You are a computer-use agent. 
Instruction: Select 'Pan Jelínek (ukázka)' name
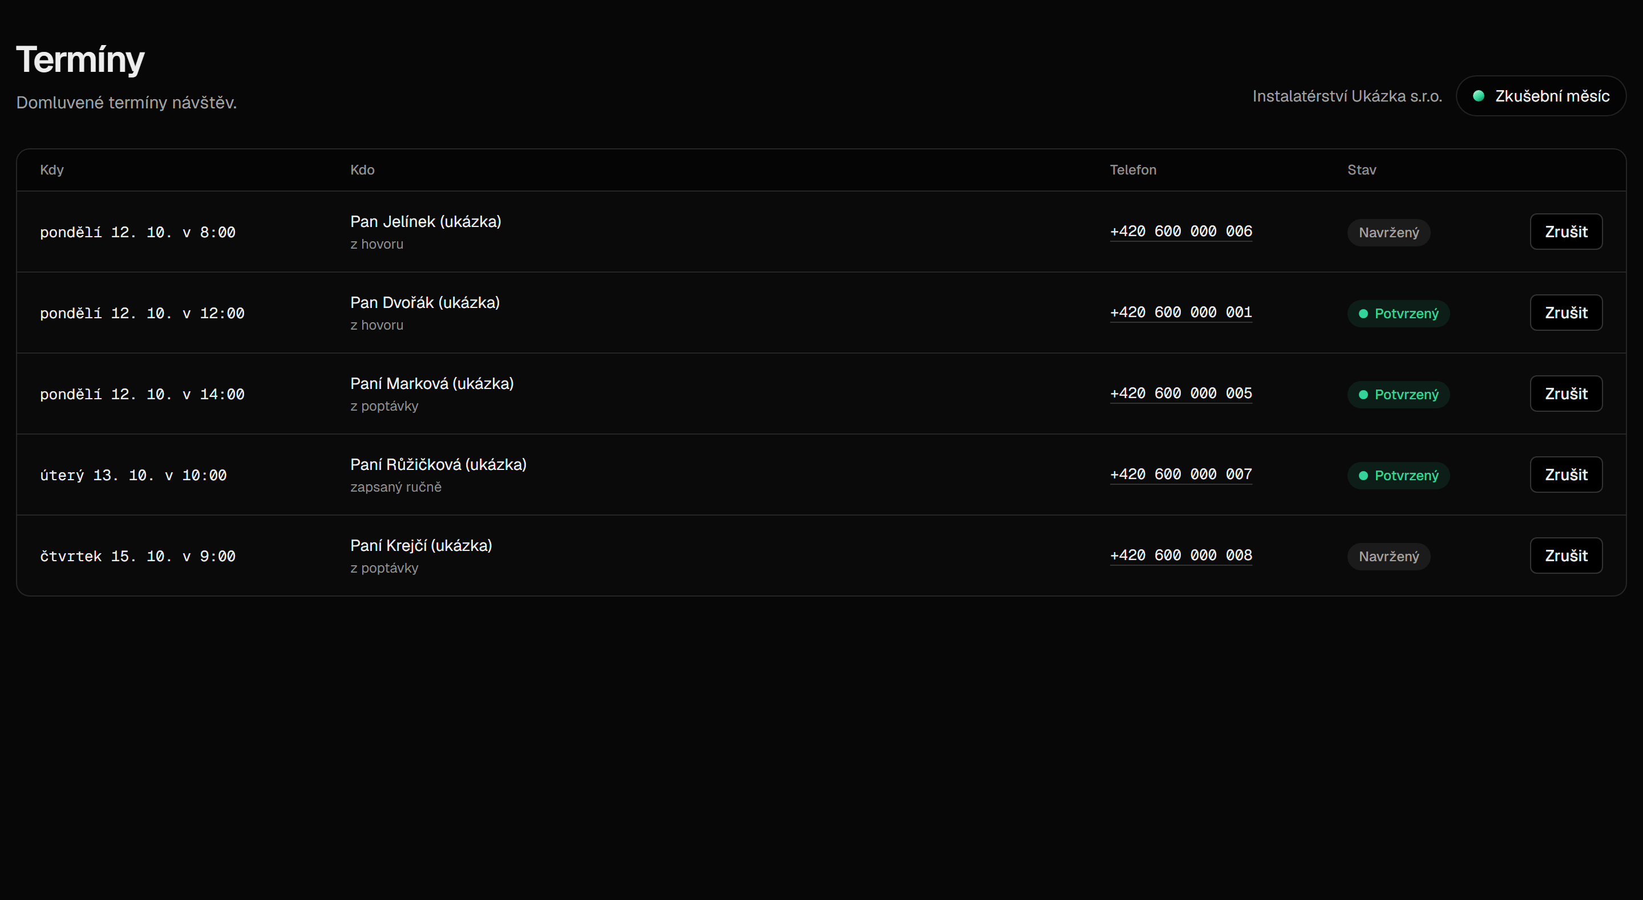(426, 222)
